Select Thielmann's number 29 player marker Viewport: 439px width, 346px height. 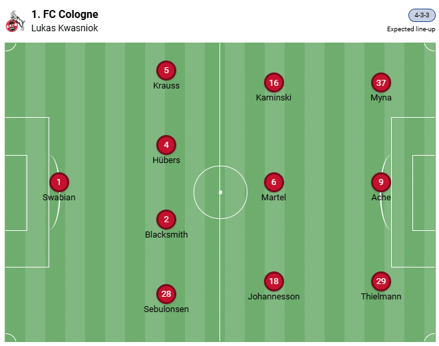pos(380,281)
